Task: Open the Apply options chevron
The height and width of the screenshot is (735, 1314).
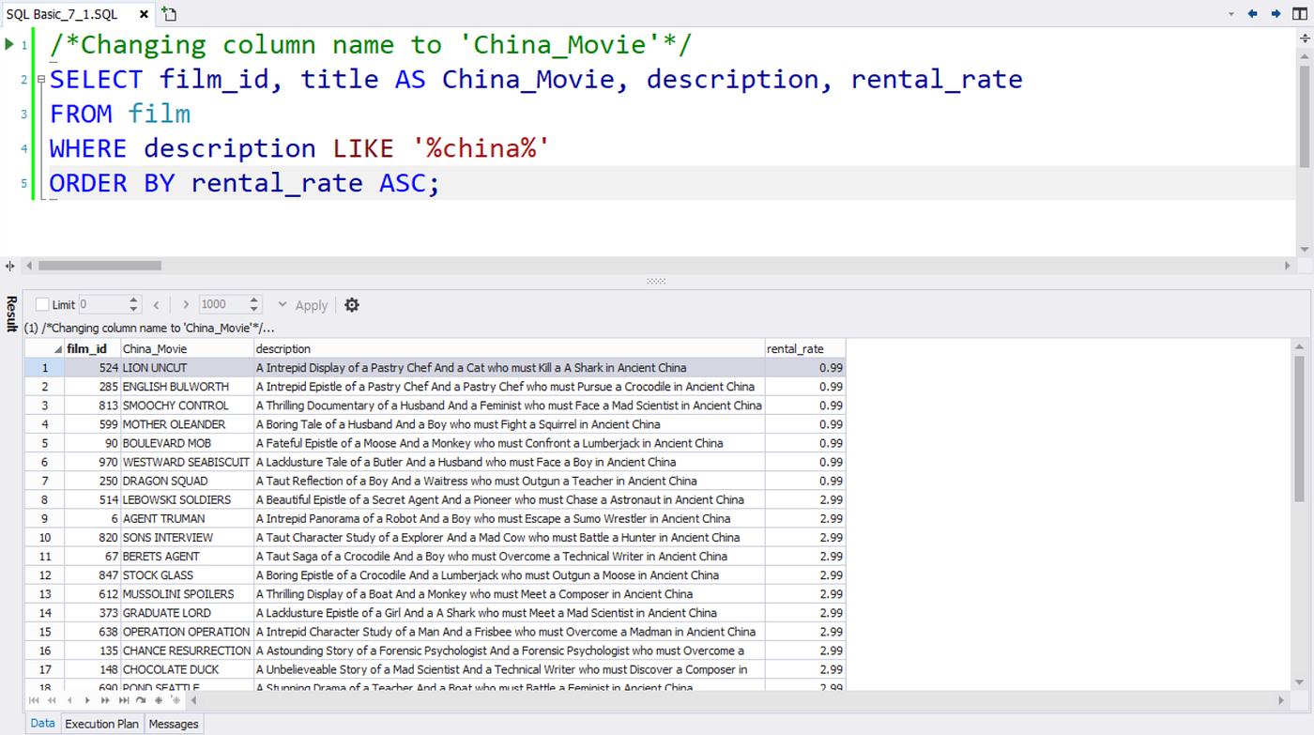Action: tap(283, 304)
